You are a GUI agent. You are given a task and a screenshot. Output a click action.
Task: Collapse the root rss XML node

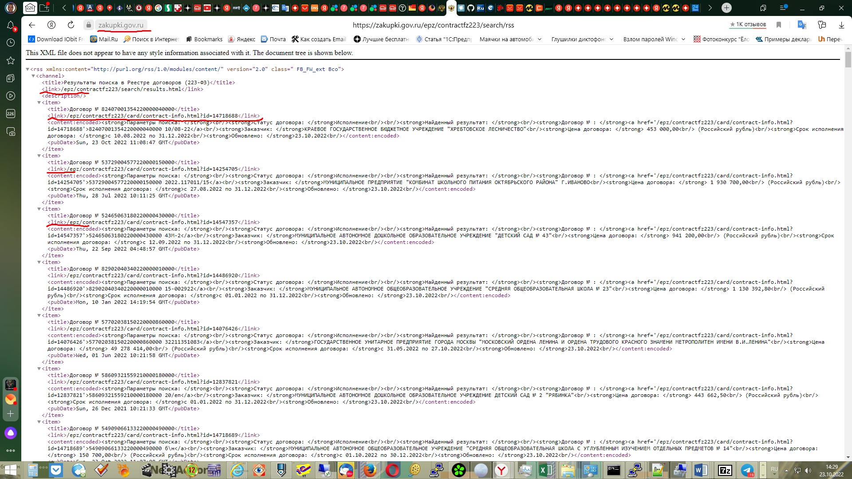click(x=28, y=69)
